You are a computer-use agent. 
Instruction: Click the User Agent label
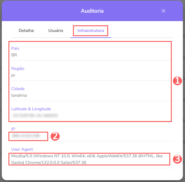(x=22, y=149)
